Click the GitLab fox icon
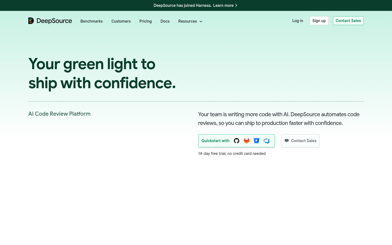 (x=247, y=141)
